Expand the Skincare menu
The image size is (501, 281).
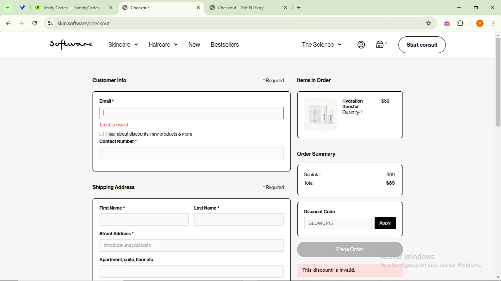point(123,45)
